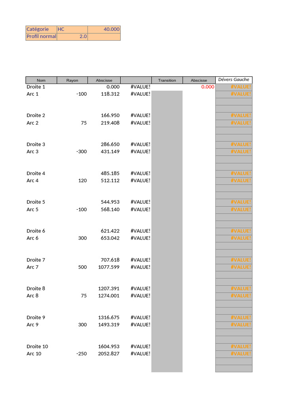Click the 286.650 abscissa cell
This screenshot has width=304, height=405.
[110, 144]
